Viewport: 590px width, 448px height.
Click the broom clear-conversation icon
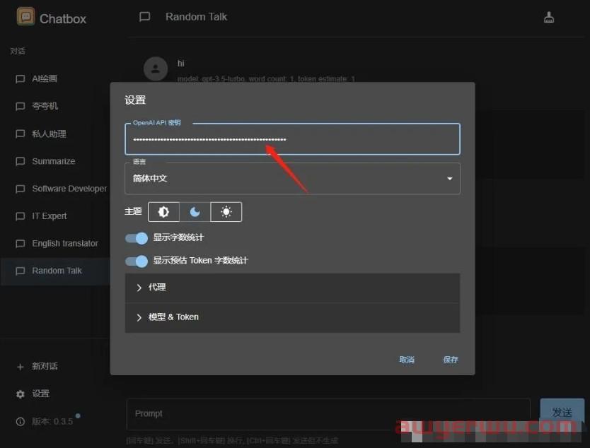pos(548,17)
